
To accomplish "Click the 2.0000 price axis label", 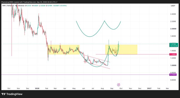I will 173,29.
